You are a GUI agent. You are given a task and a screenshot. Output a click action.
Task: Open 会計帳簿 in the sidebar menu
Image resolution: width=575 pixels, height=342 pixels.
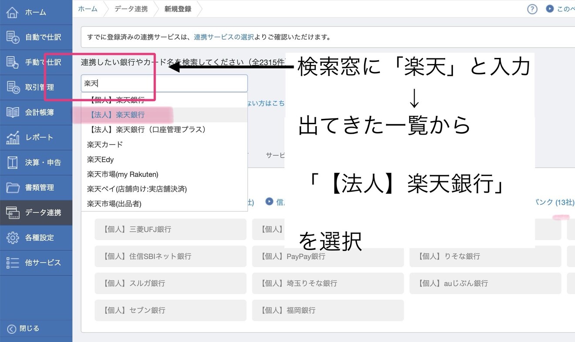(x=36, y=112)
